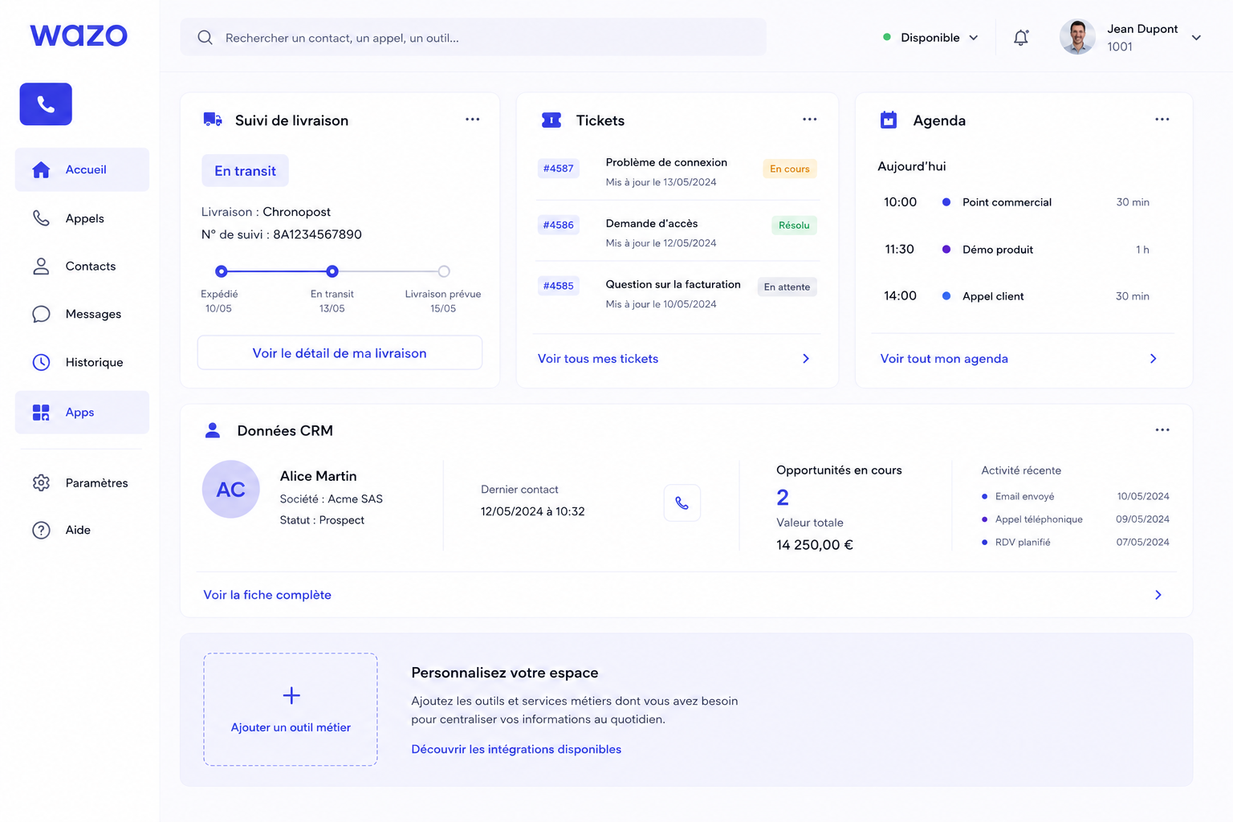Open Données CRM more options menu

click(x=1162, y=430)
